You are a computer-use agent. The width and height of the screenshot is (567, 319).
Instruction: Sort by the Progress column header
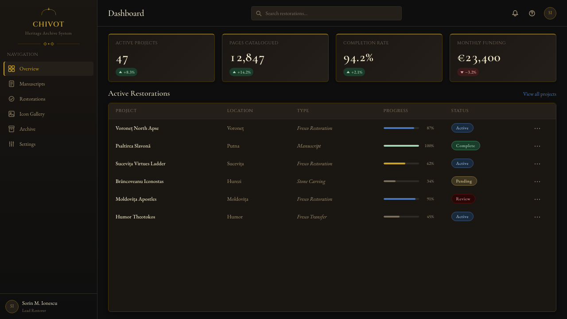(396, 111)
